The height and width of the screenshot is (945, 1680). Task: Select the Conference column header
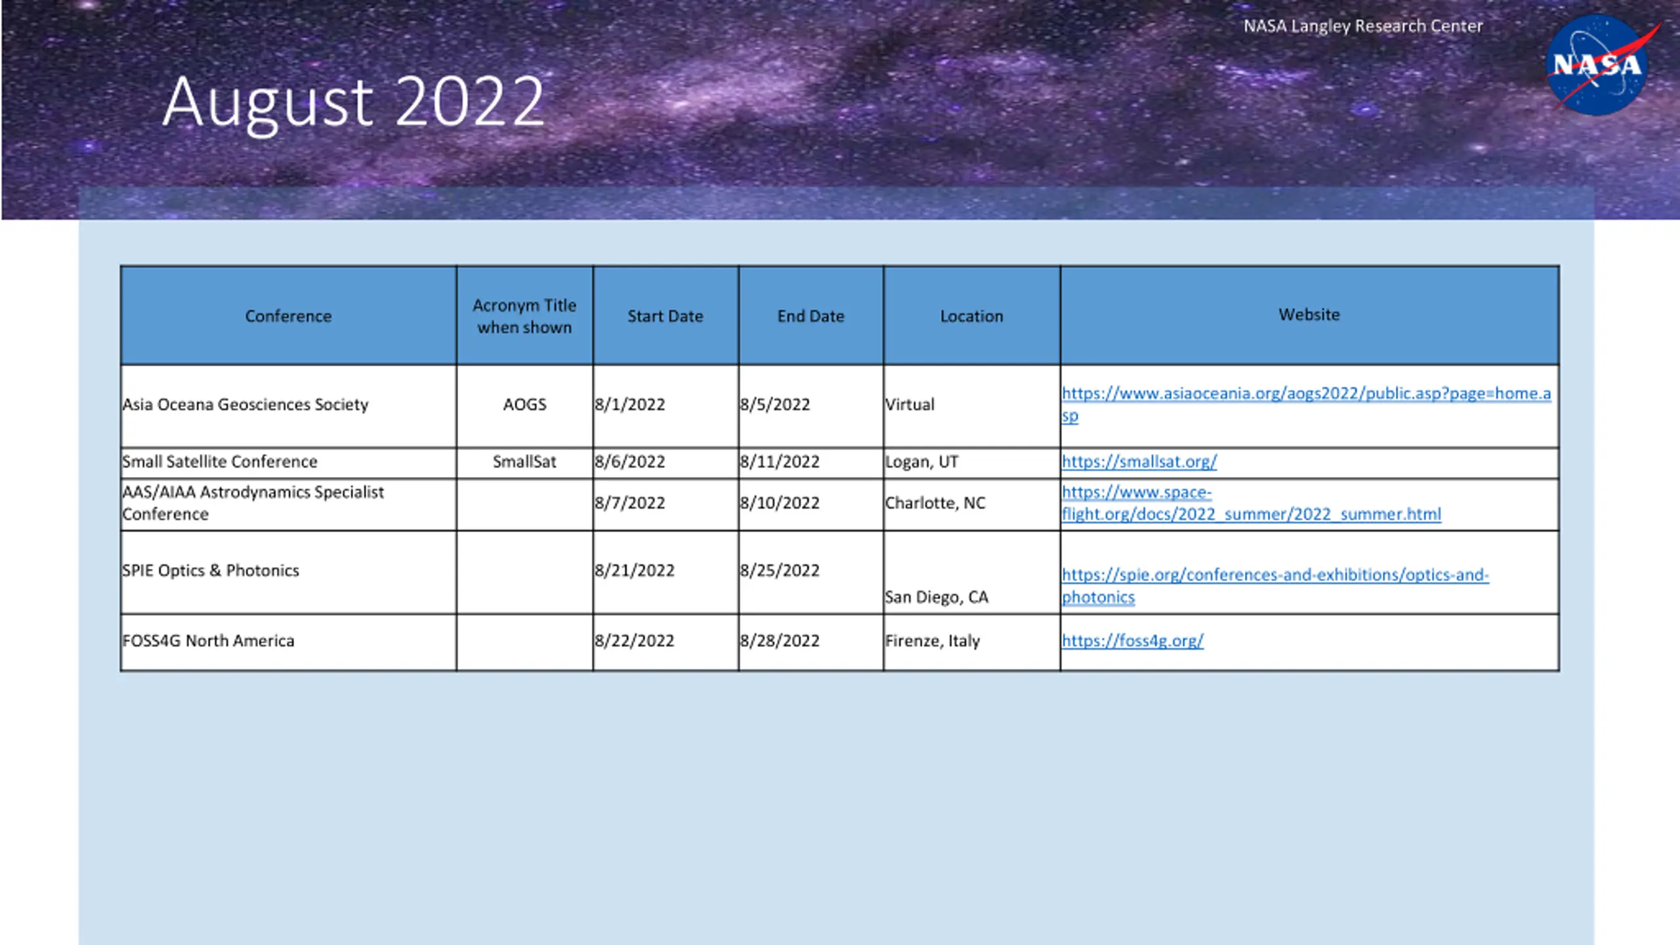click(x=289, y=316)
